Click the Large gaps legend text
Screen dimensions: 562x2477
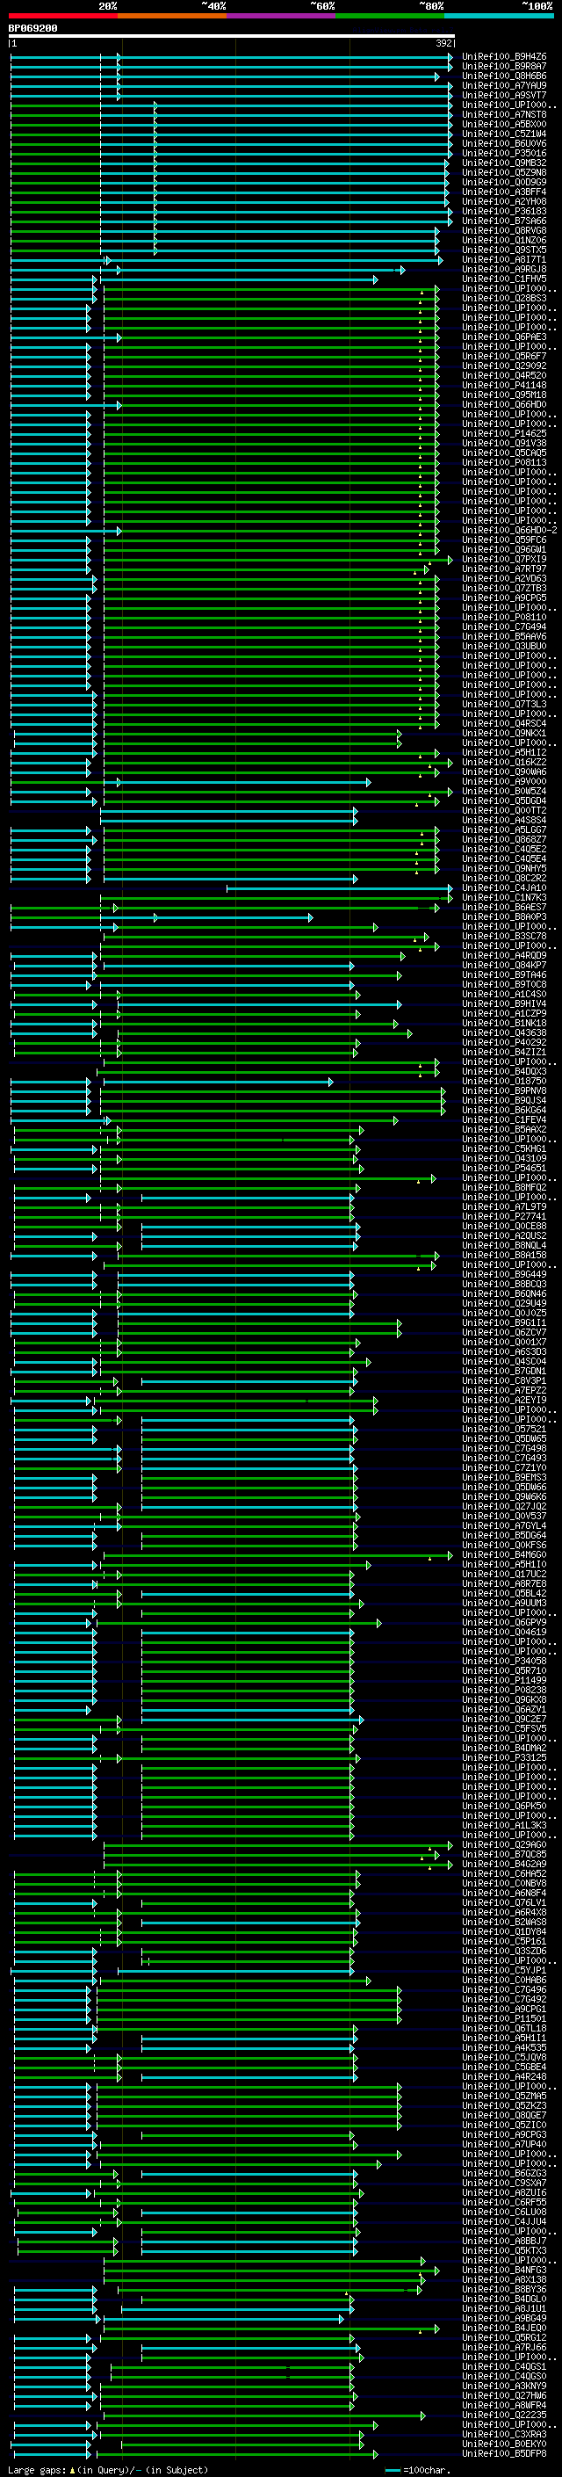[37, 2470]
